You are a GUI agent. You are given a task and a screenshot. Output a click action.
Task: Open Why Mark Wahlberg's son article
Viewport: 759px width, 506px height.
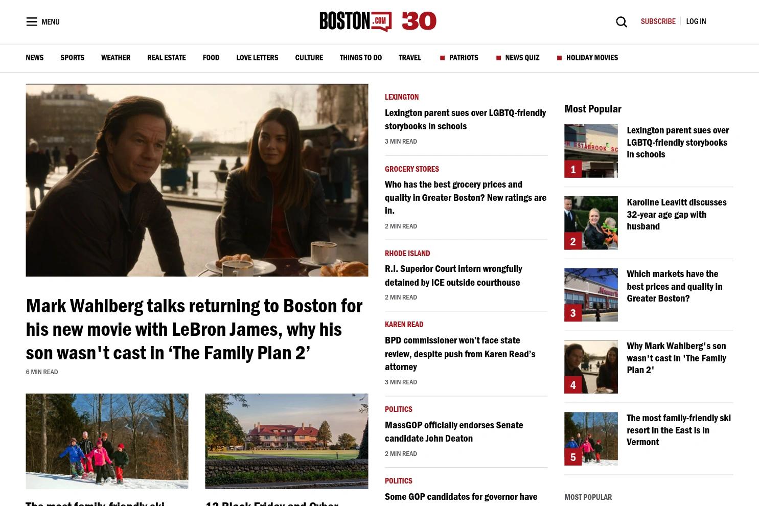point(676,358)
